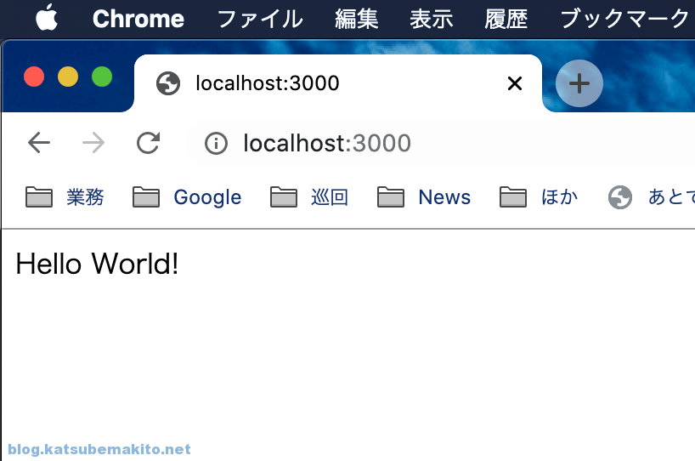
Task: Close the localhost:3000 tab
Action: [x=515, y=83]
